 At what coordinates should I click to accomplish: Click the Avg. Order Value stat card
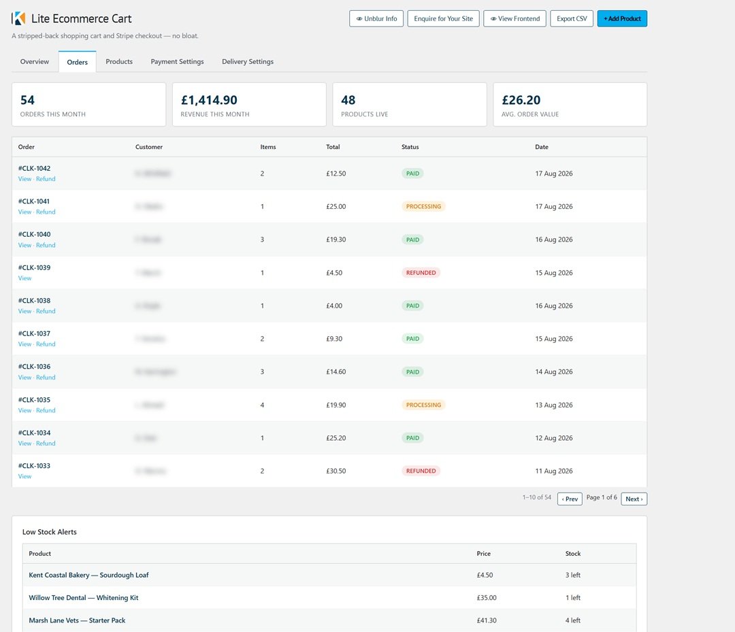[570, 105]
